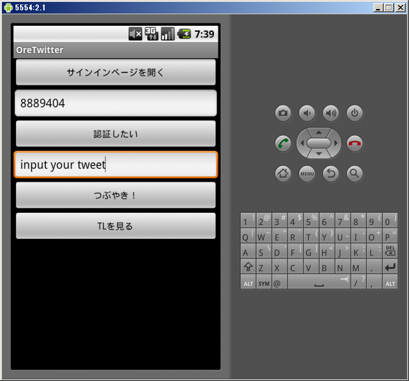Image resolution: width=409 pixels, height=381 pixels.
Task: Click the number 8 key
Action: click(x=359, y=221)
